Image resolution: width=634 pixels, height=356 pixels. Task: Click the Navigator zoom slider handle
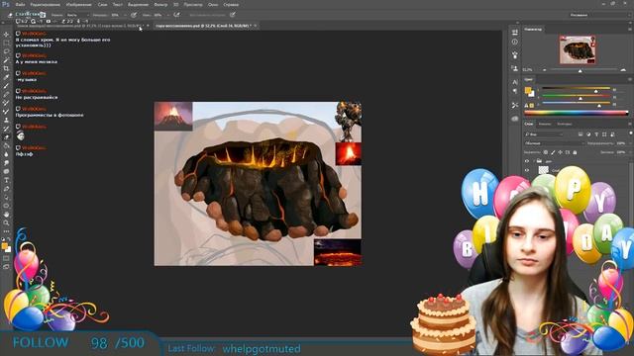coord(581,70)
